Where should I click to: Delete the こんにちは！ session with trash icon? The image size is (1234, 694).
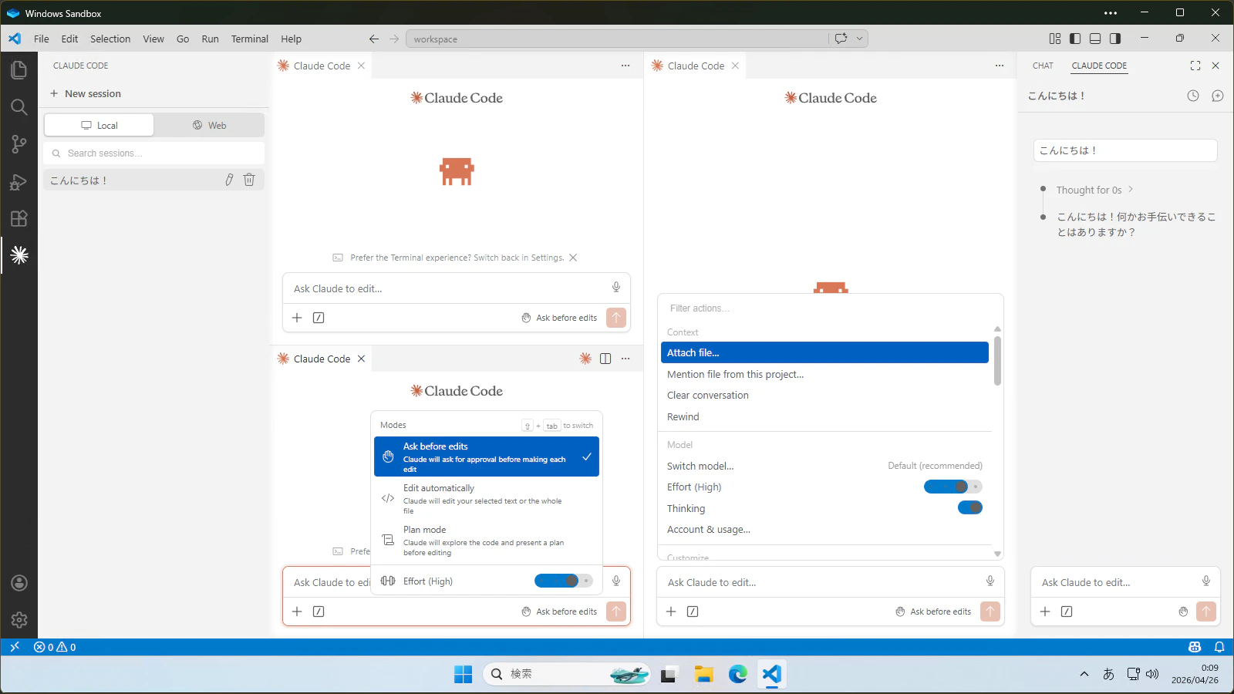(x=249, y=180)
